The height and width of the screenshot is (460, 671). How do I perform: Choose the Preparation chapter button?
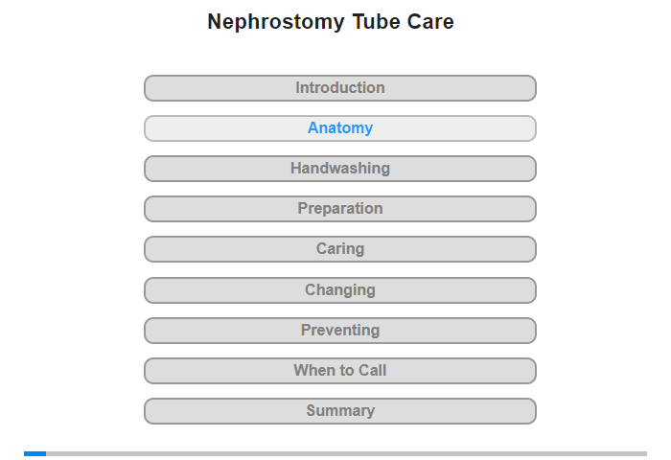click(339, 209)
